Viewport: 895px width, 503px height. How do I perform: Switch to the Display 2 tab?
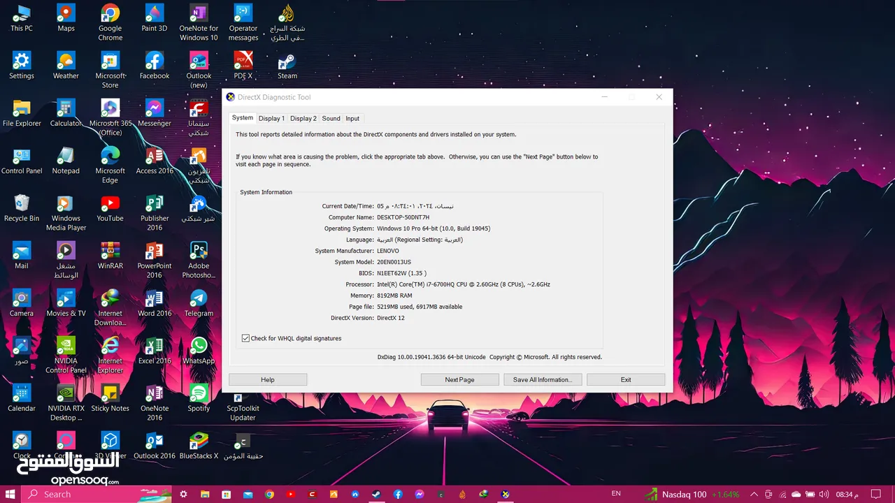pyautogui.click(x=303, y=119)
